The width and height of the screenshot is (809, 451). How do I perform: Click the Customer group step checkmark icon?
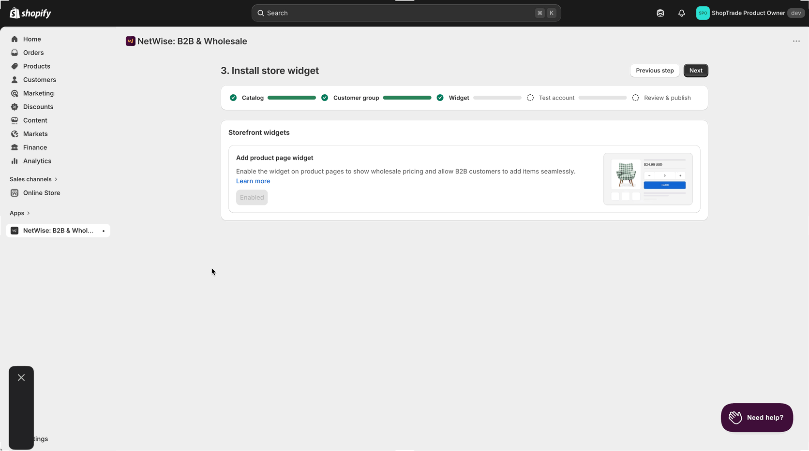[x=325, y=98]
